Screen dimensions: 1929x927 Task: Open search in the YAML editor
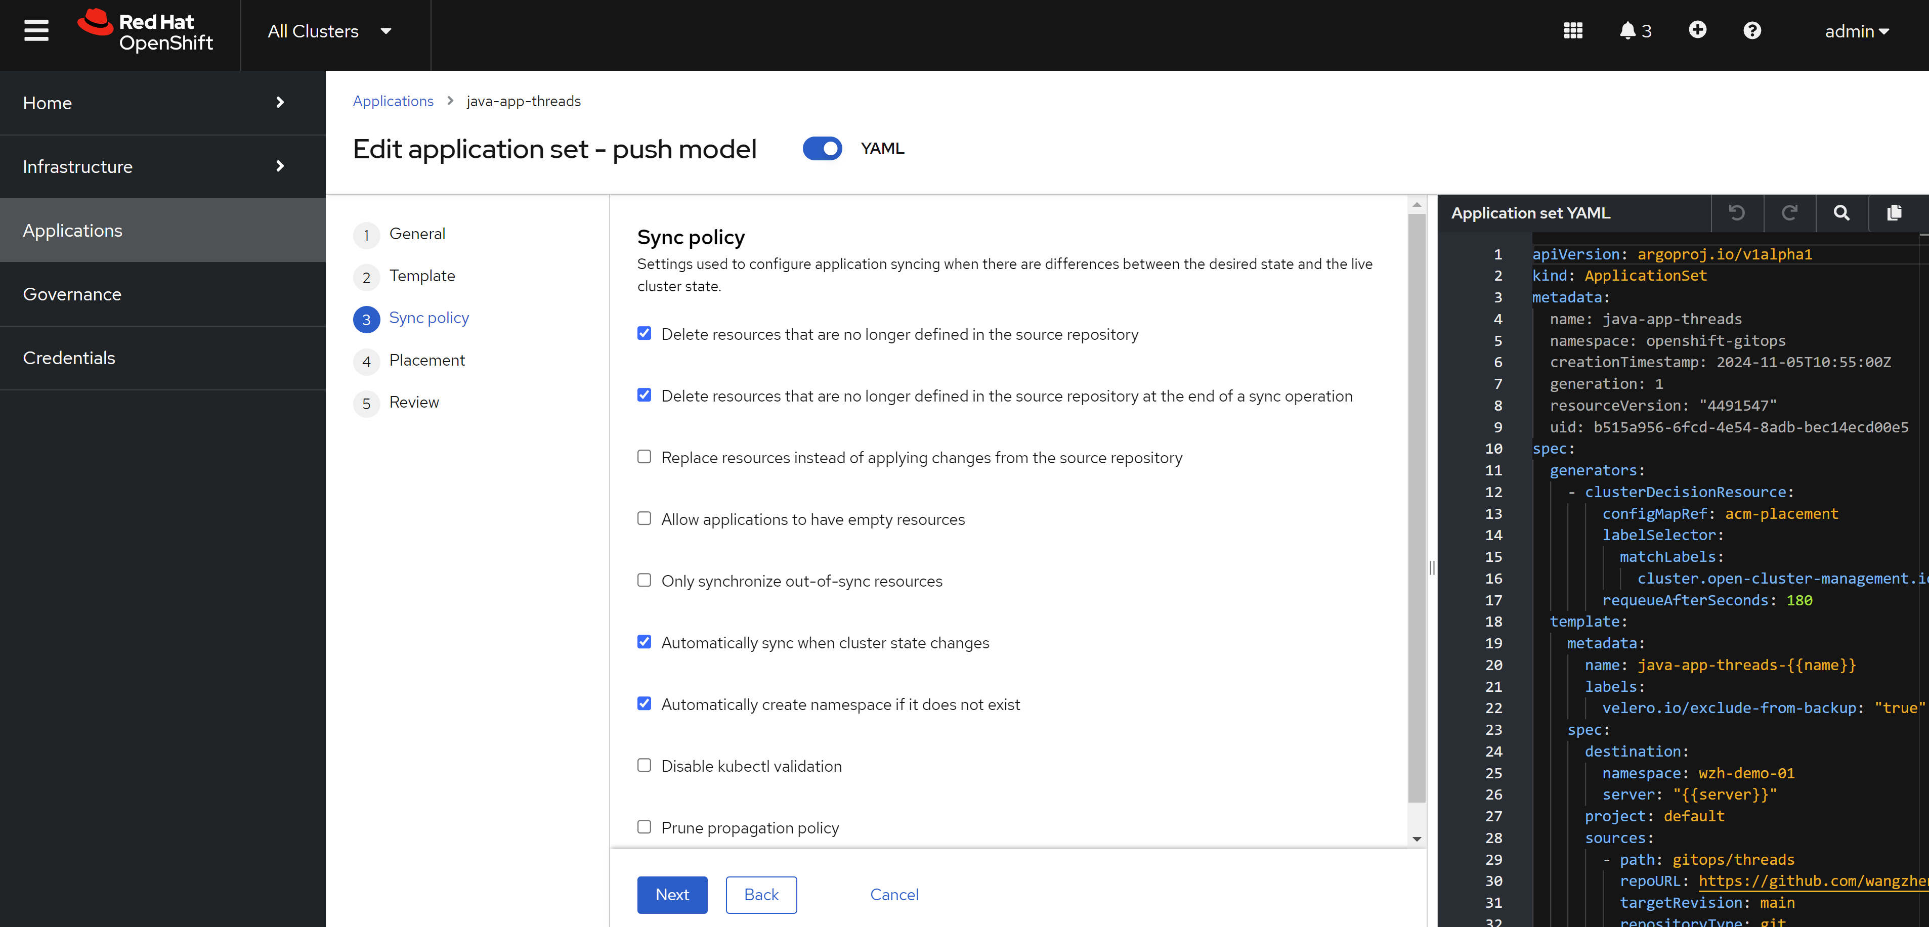coord(1841,213)
